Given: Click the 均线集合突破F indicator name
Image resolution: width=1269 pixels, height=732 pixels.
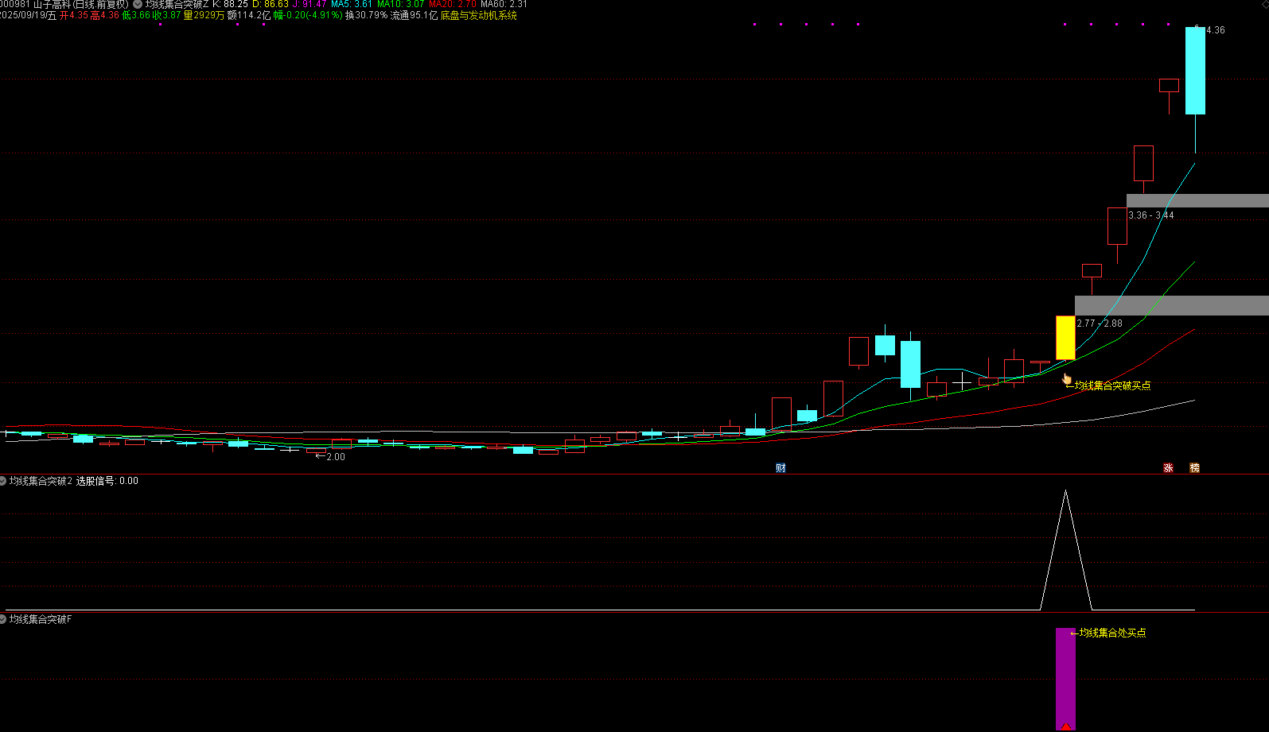Looking at the screenshot, I should pos(41,619).
